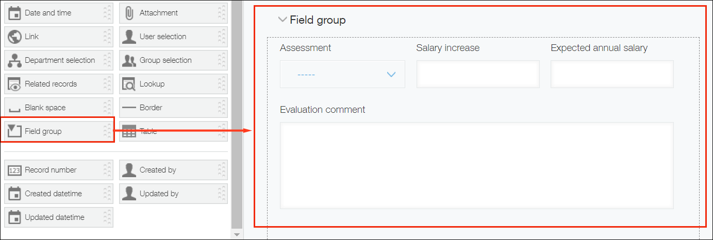The image size is (713, 240).
Task: Collapse the Field group chevron
Action: point(282,20)
